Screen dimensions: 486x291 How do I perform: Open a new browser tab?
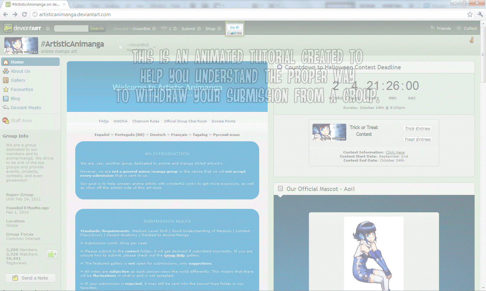[74, 4]
